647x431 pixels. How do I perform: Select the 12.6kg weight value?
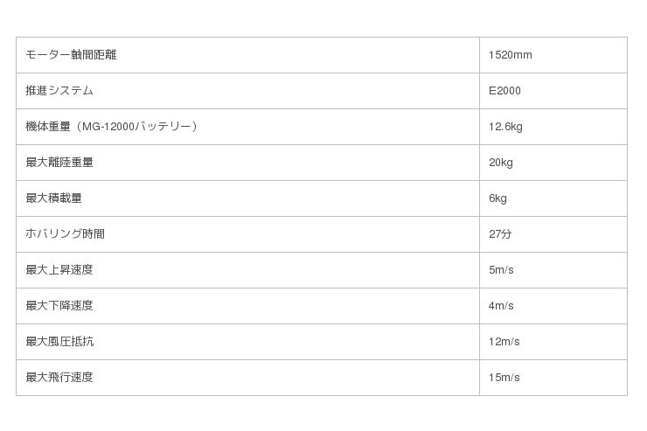506,127
